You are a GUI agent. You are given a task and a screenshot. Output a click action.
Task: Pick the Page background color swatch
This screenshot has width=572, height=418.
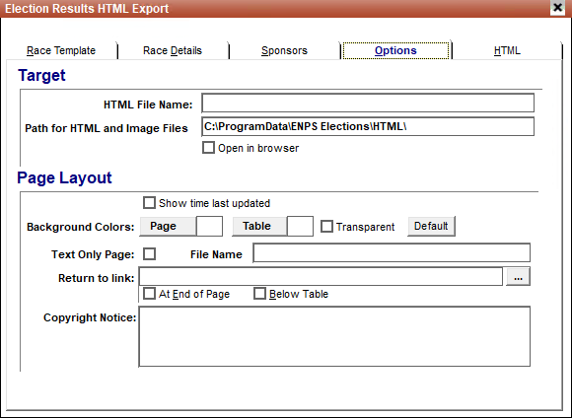(x=209, y=226)
